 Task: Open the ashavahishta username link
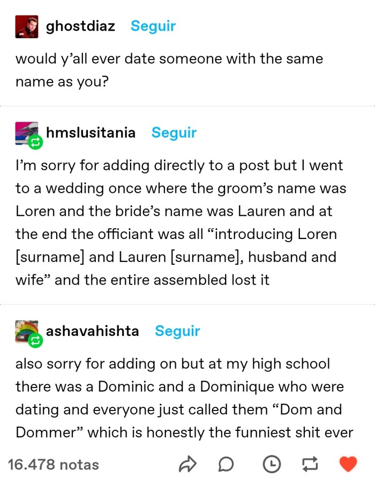93,331
